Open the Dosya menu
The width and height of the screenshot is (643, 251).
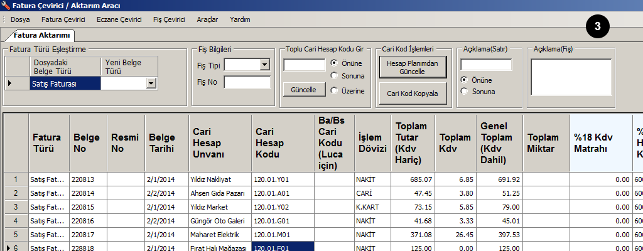(20, 19)
